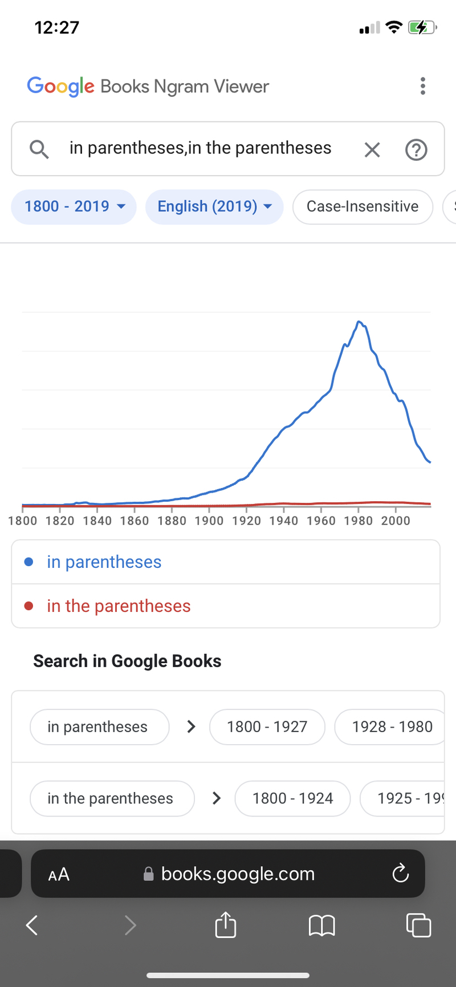
Task: Edit the ngram search text field
Action: [x=201, y=148]
